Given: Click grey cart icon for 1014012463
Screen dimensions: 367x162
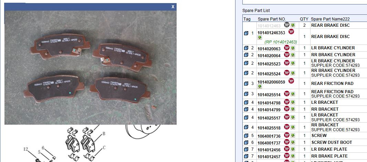Looking at the screenshot, I should click(287, 25).
